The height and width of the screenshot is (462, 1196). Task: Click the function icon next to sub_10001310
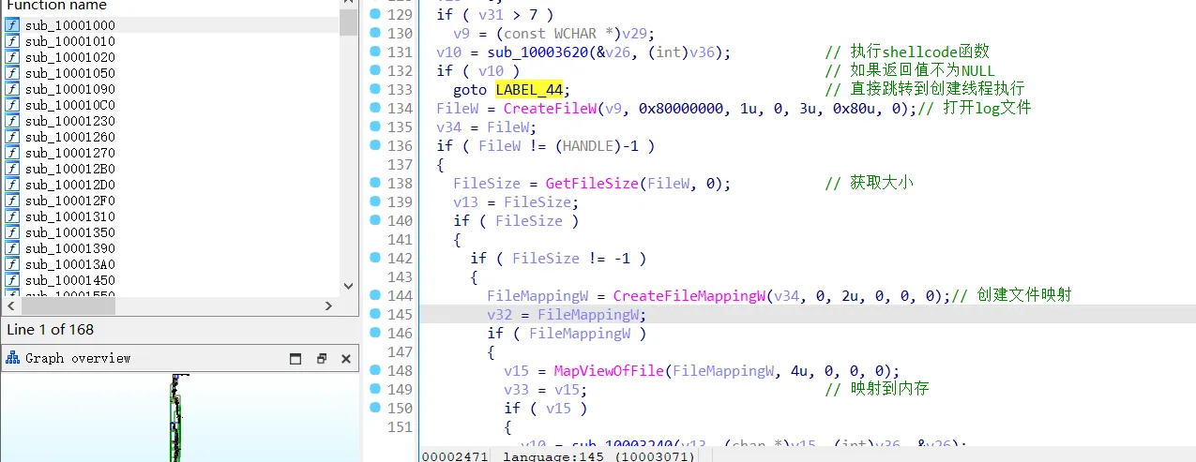point(12,216)
